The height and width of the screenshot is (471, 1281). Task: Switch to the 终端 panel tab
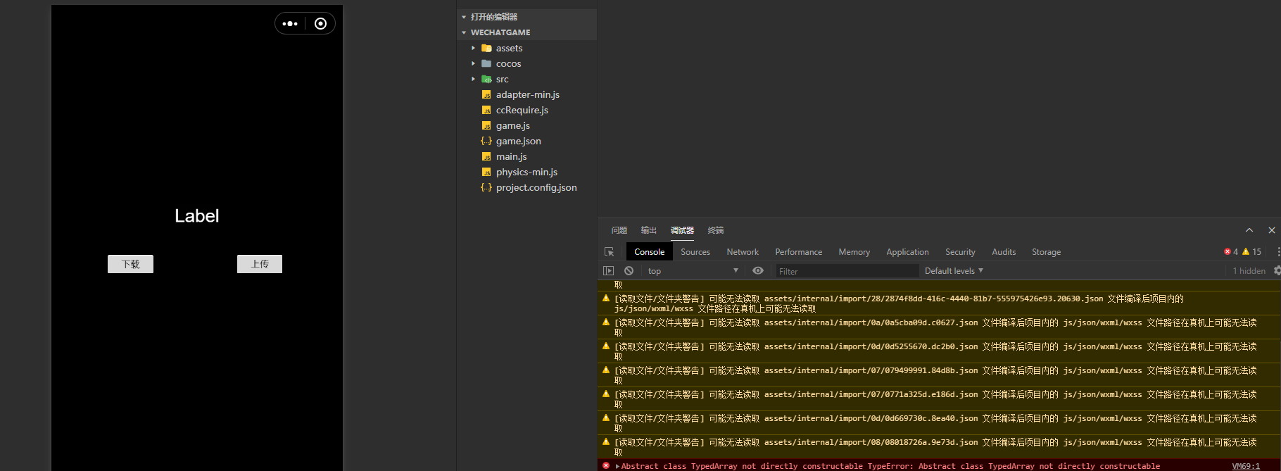716,230
